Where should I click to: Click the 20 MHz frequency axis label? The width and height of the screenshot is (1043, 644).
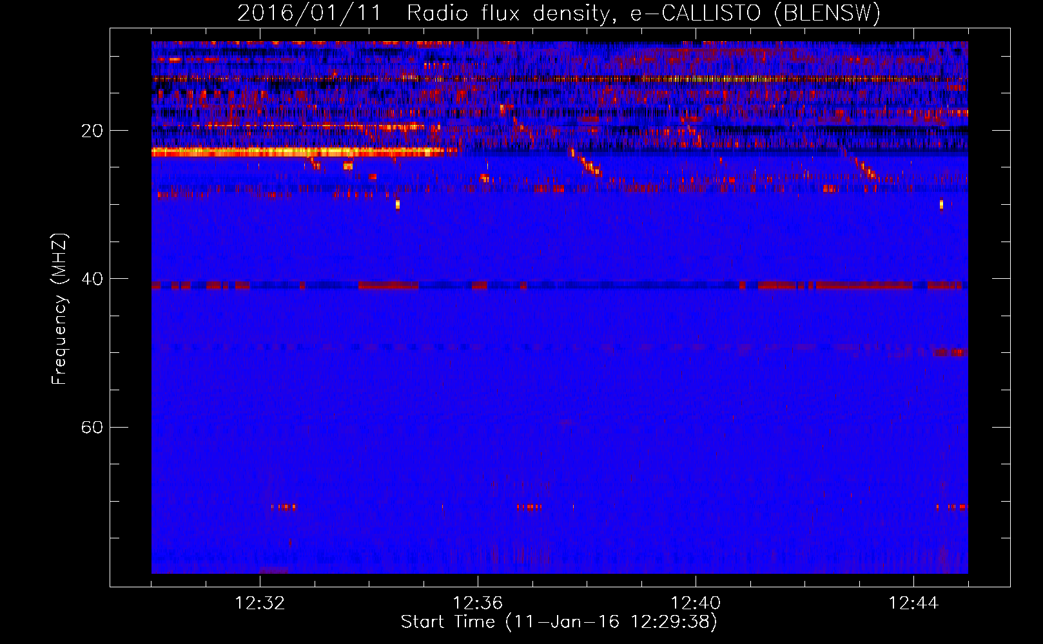[92, 131]
